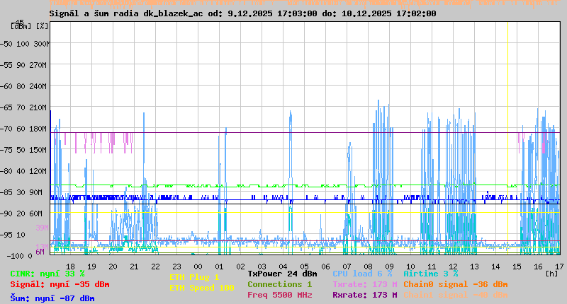Viewport: 567px width, 304px height.
Task: Click the '-55 90 270M' y-axis label
Action: pyautogui.click(x=23, y=65)
